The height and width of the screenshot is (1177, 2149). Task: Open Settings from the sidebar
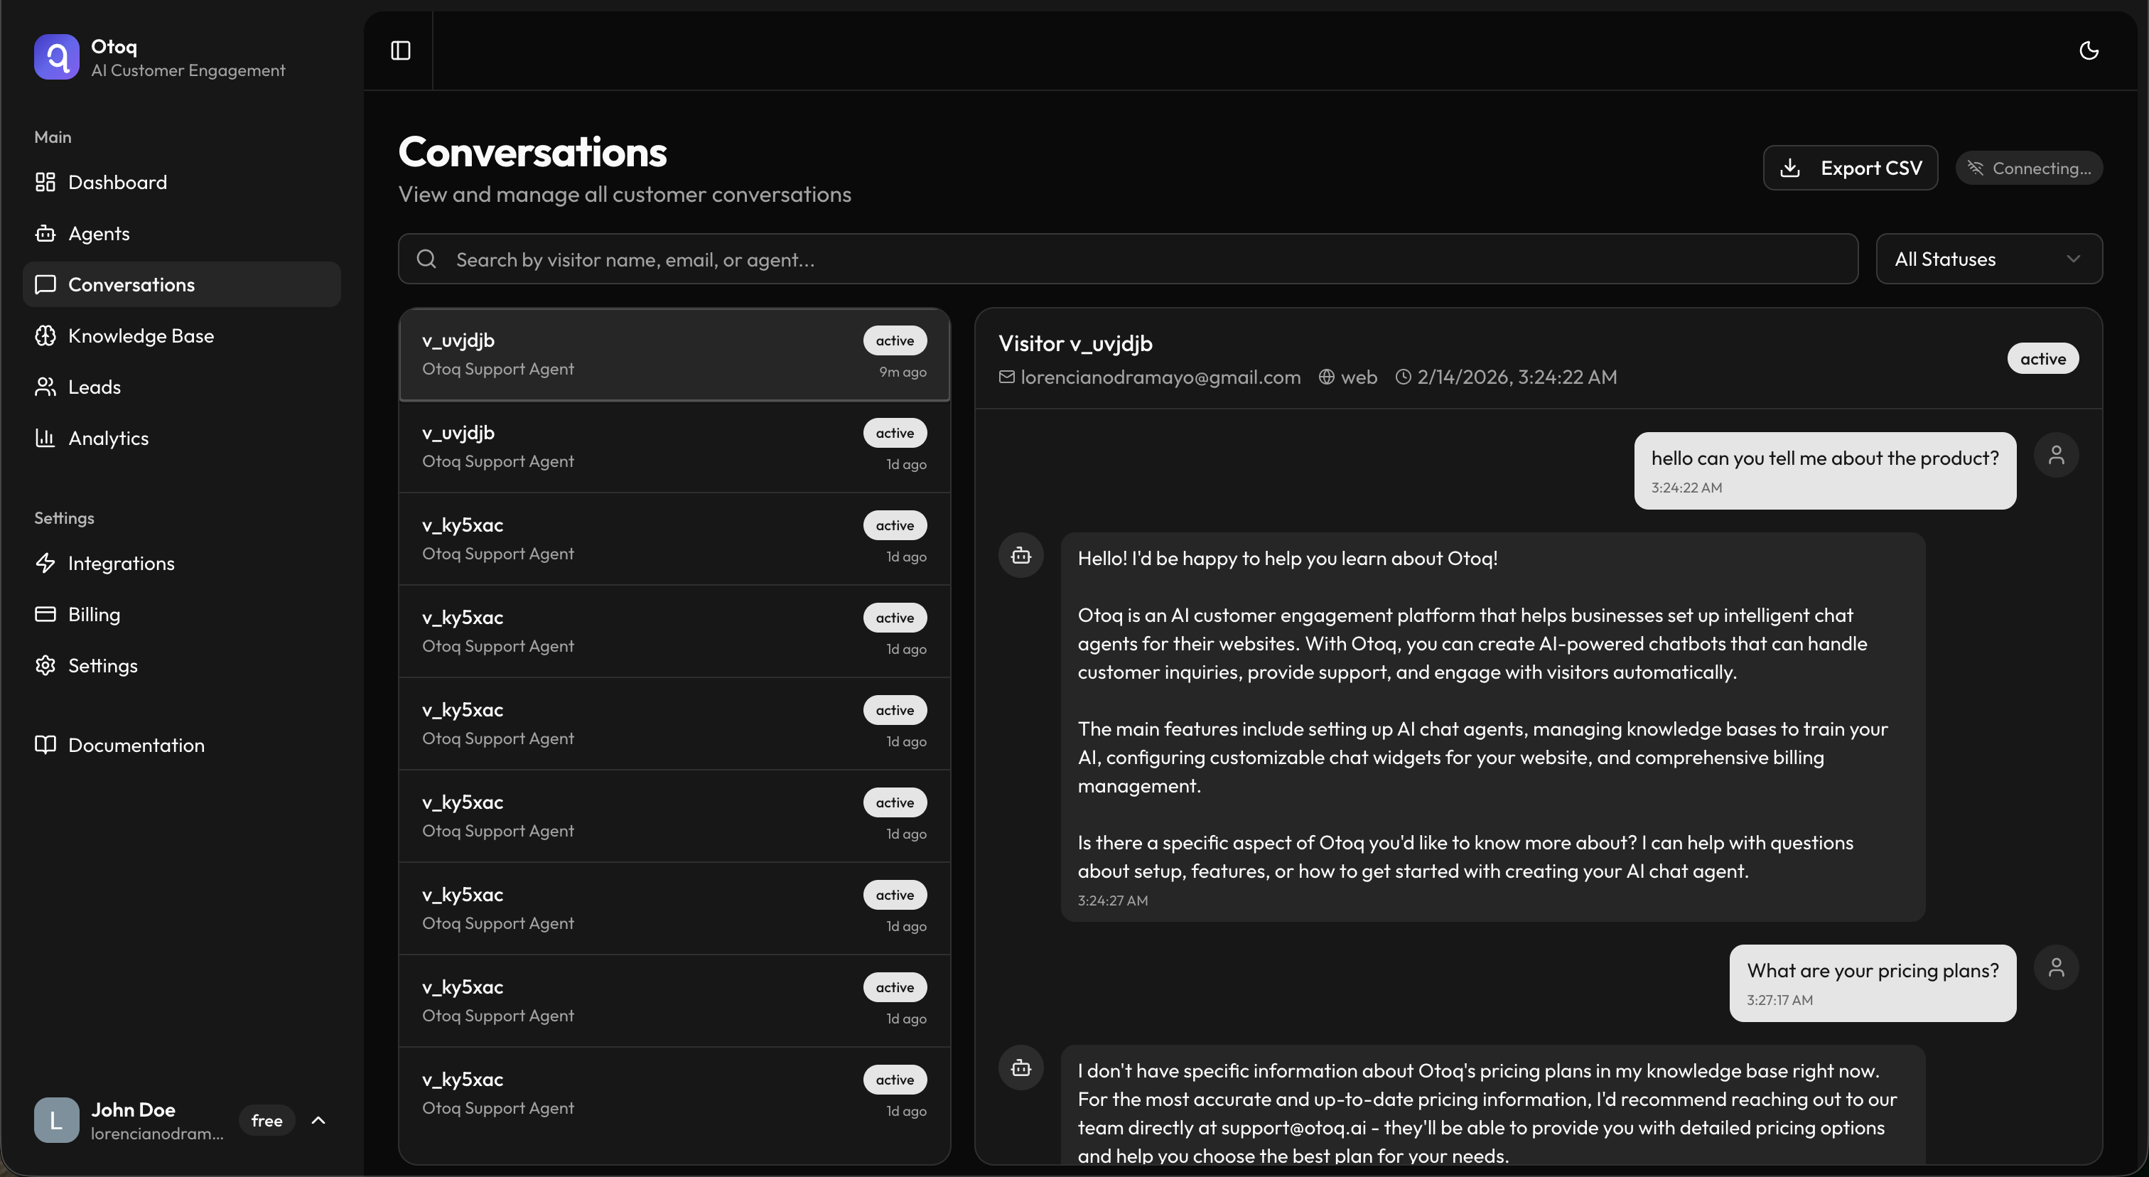(x=102, y=666)
